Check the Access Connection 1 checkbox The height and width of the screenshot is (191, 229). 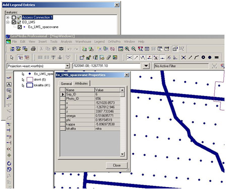click(14, 17)
